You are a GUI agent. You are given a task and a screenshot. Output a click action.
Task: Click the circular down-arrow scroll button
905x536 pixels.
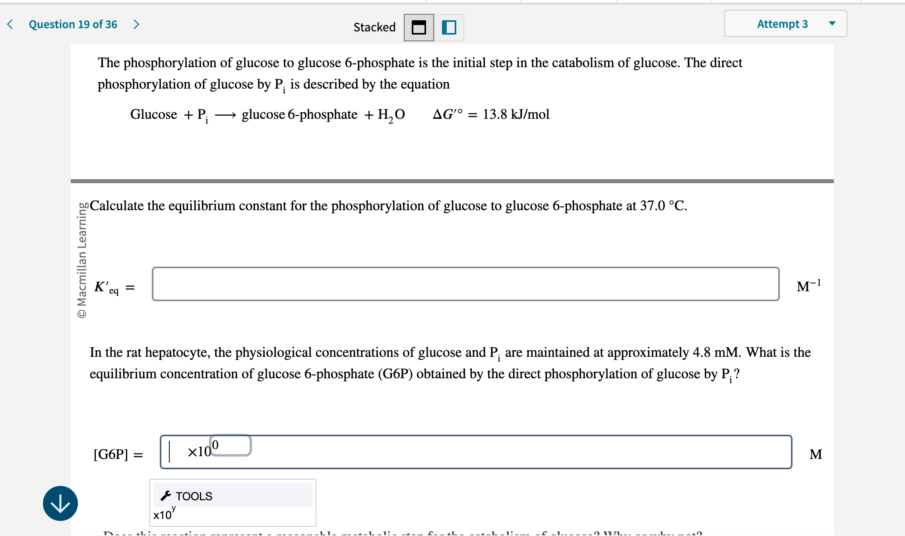point(60,504)
